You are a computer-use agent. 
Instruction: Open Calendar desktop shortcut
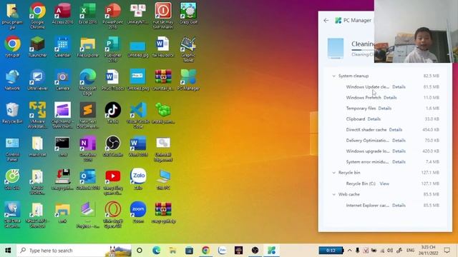[62, 46]
